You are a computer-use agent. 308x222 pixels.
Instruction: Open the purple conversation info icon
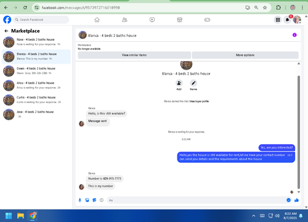[x=294, y=35]
